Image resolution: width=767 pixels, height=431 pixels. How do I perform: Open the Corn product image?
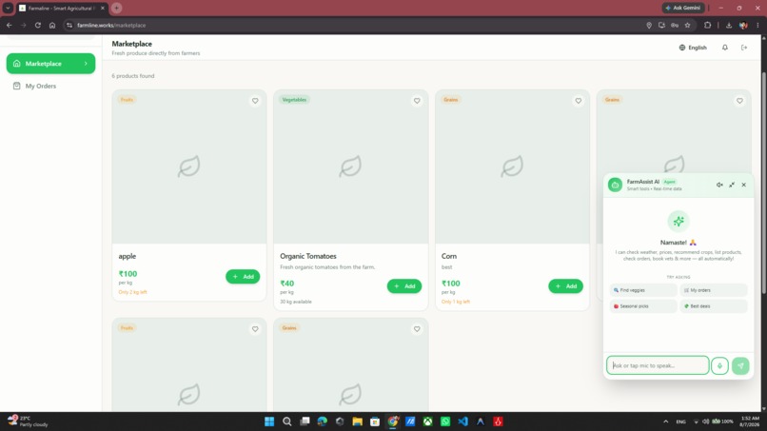coord(512,167)
